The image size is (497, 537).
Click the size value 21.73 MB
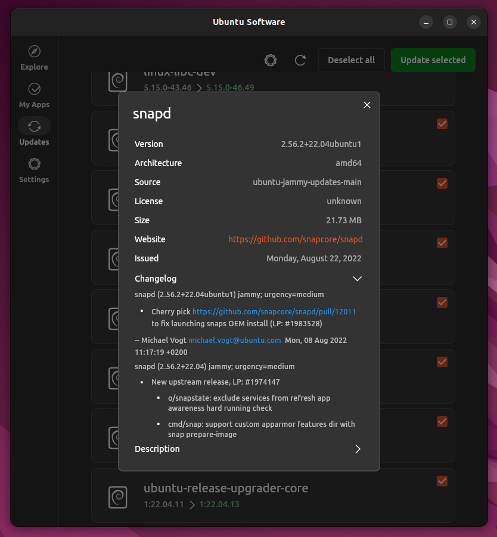344,220
